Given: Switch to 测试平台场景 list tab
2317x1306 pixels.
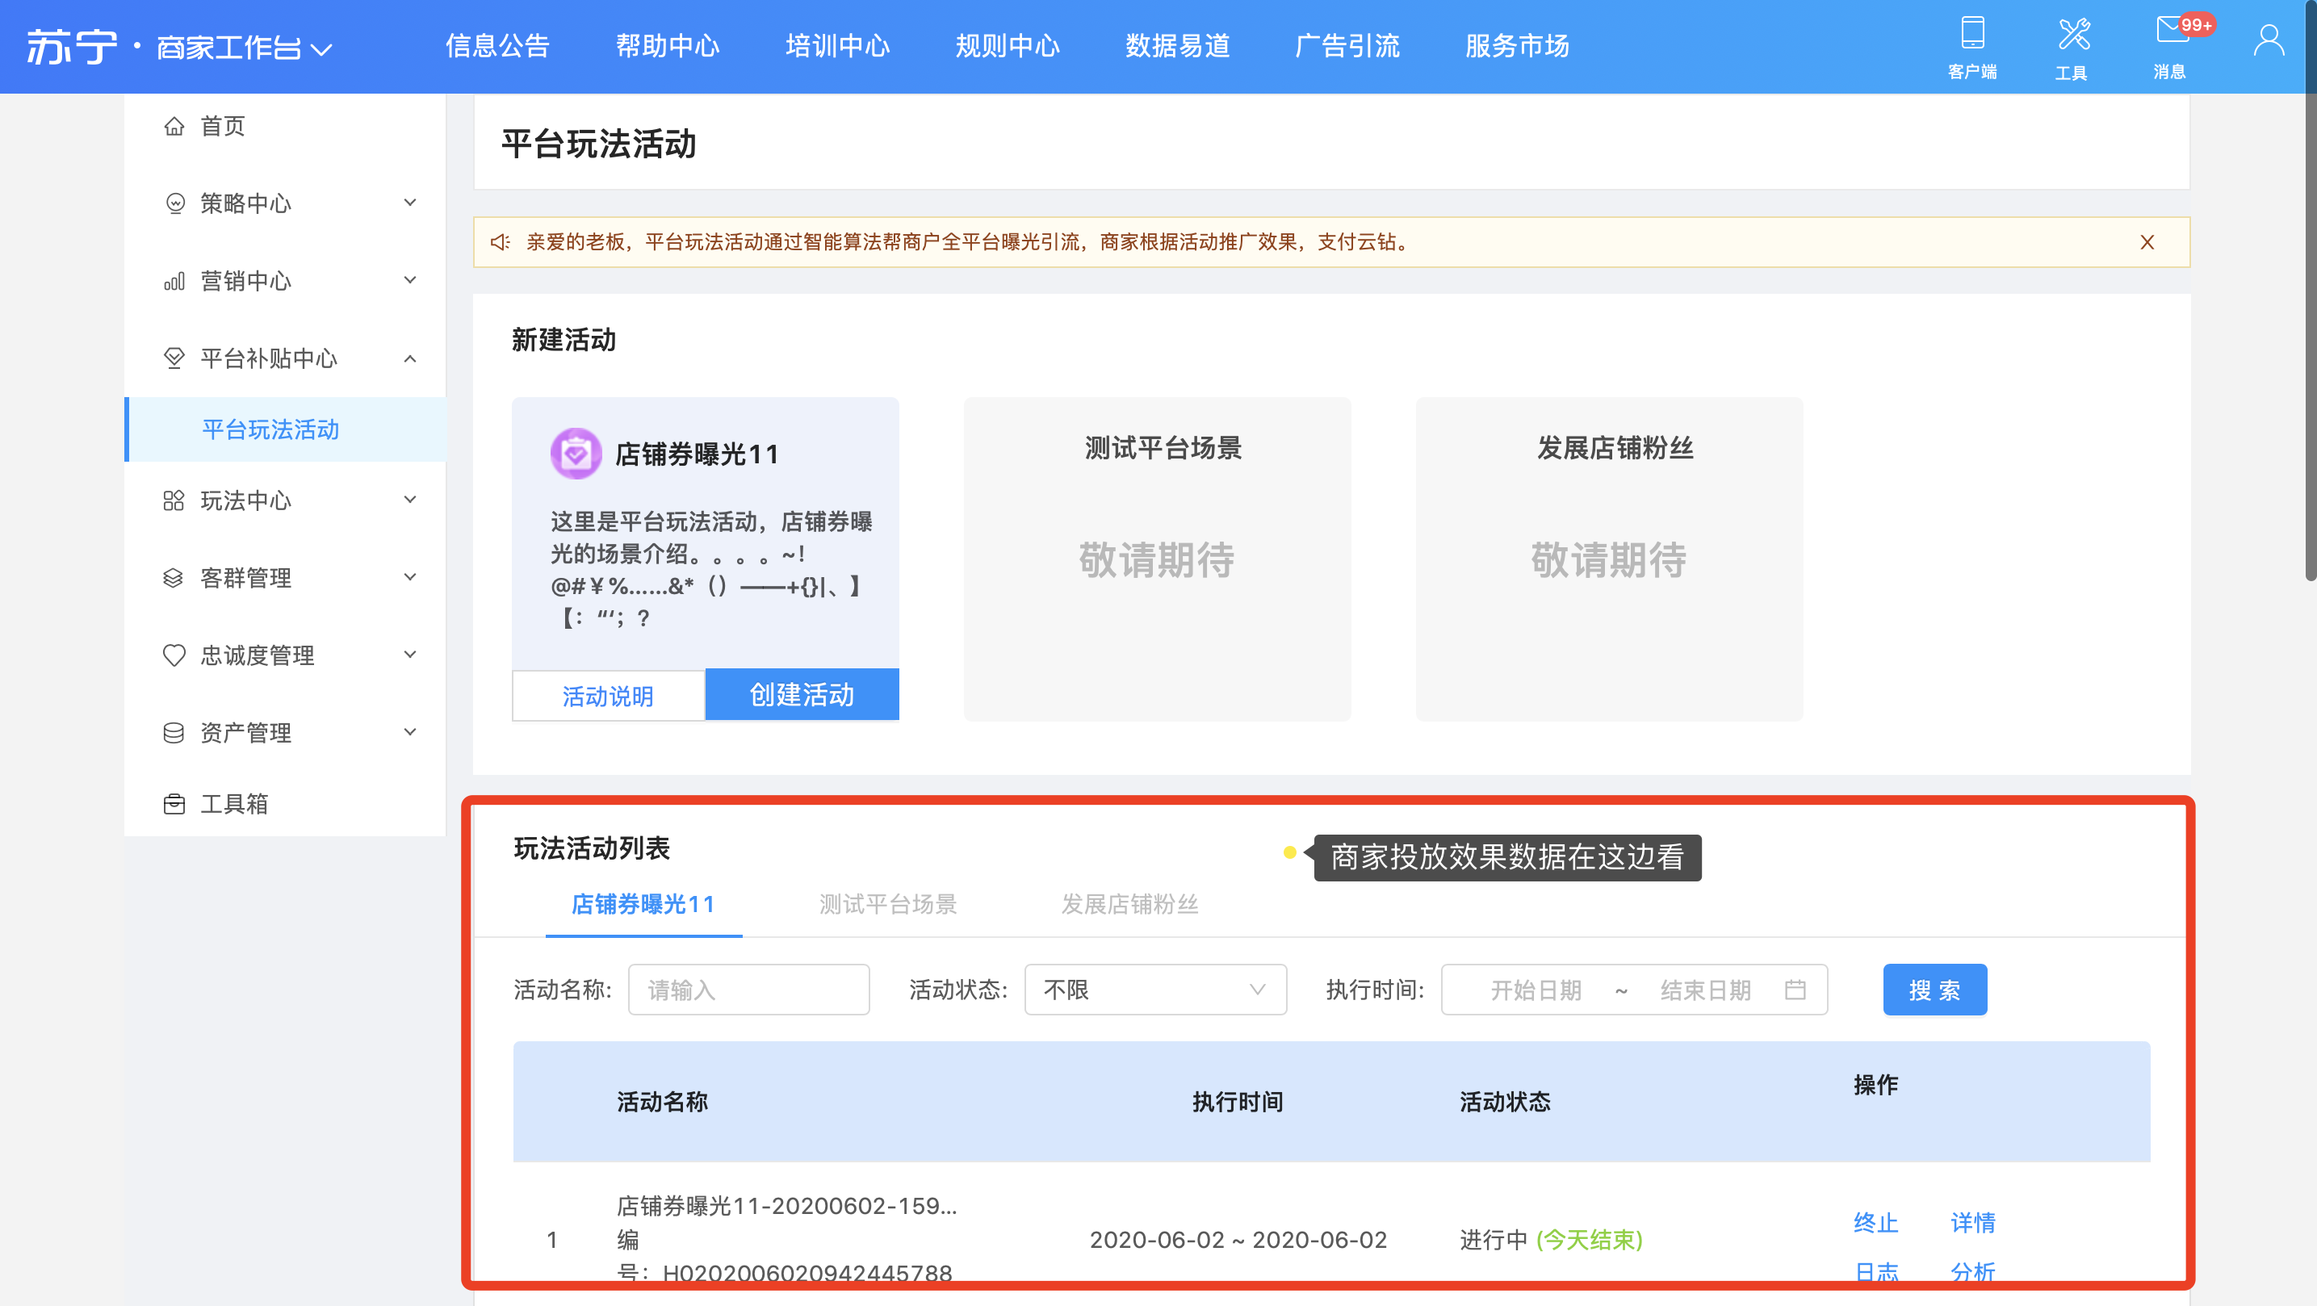Looking at the screenshot, I should (888, 904).
